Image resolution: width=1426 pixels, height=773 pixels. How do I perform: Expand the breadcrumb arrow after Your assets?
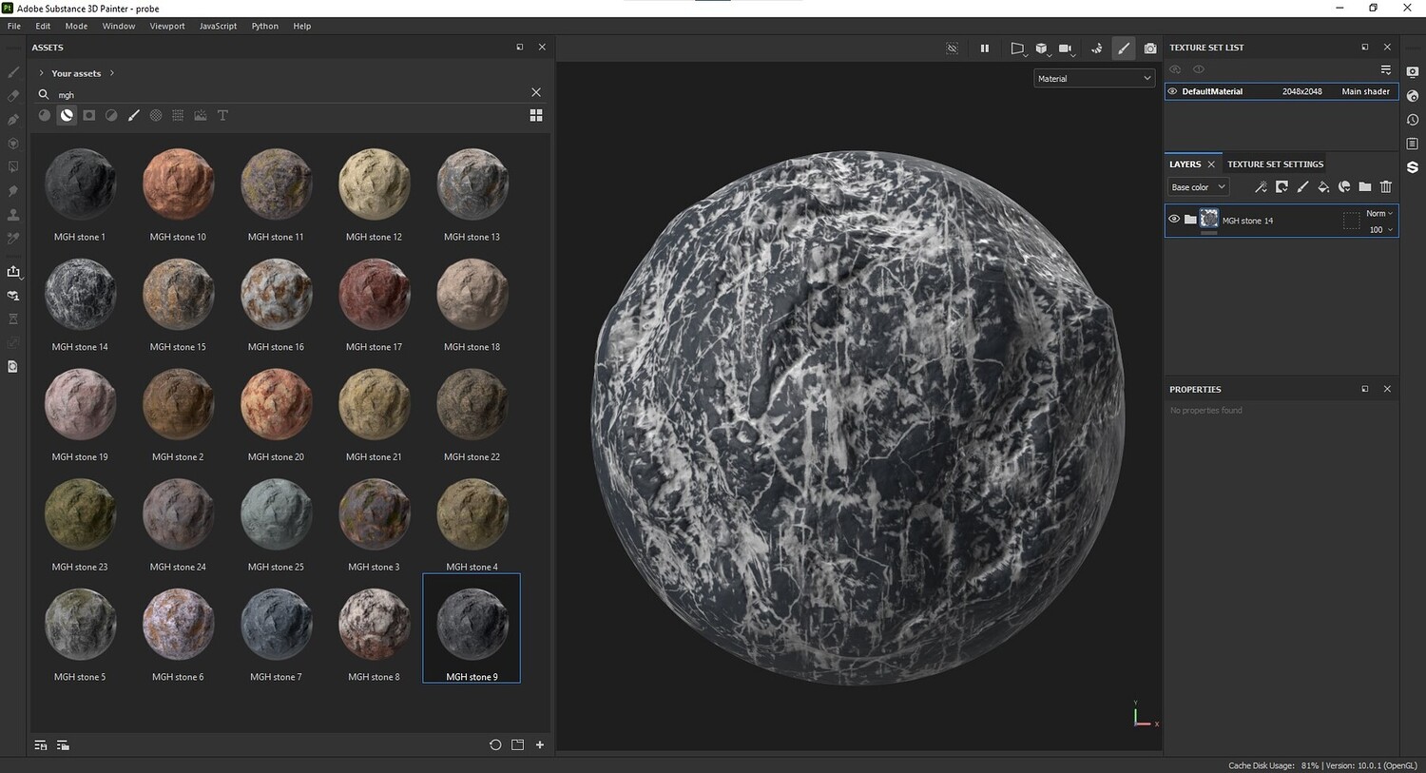tap(112, 73)
